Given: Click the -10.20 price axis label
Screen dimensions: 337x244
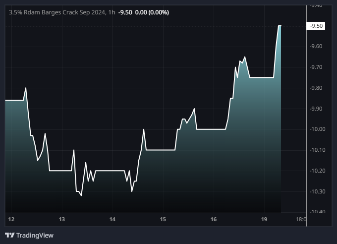Looking at the screenshot, I should (317, 171).
